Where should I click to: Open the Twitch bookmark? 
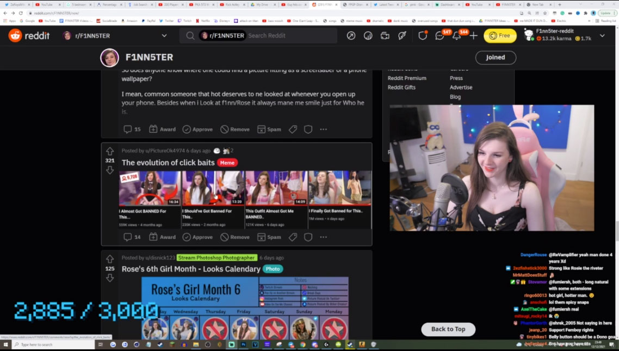click(185, 21)
